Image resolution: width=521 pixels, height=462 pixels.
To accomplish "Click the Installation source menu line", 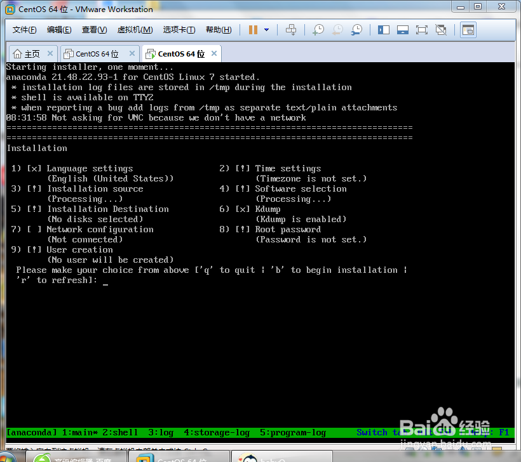I will (77, 189).
